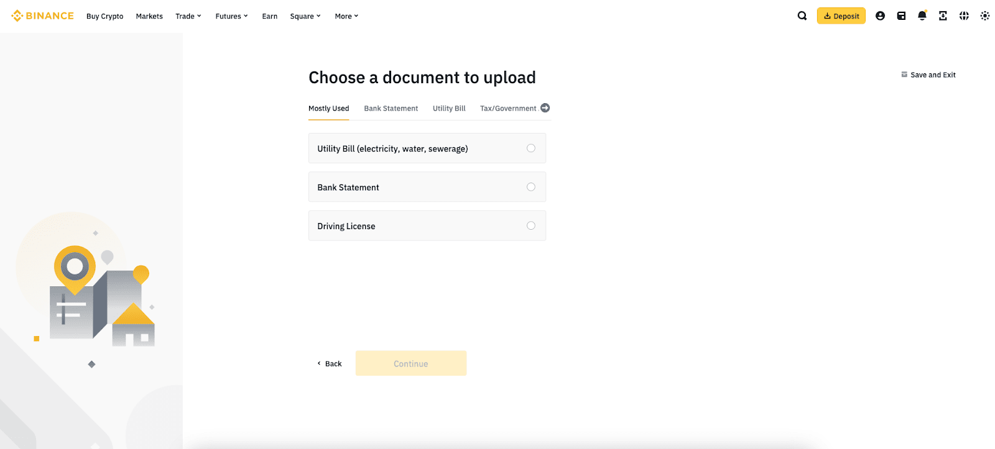Show notifications via the bell icon

[922, 16]
